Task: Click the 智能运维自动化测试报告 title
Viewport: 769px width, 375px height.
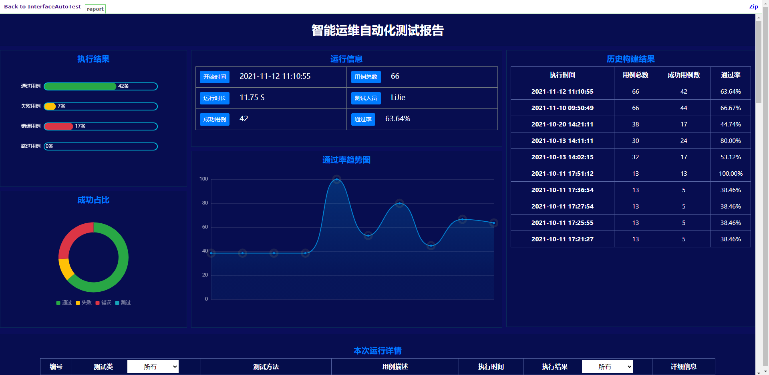Action: tap(378, 30)
